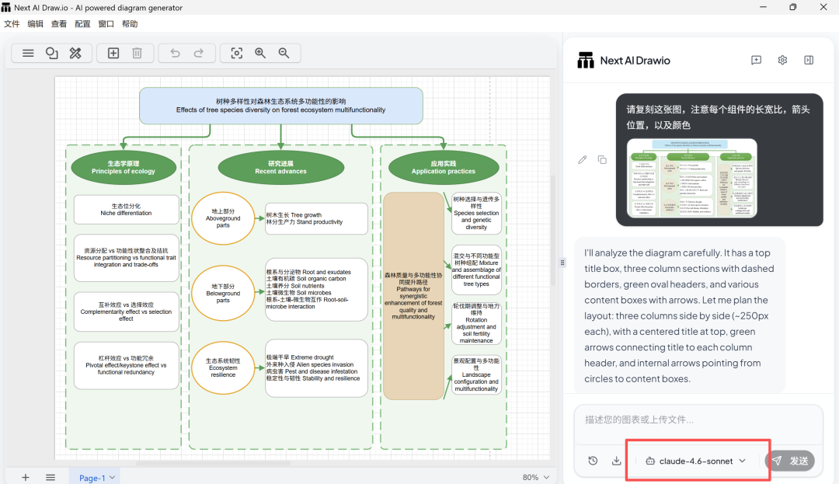Image resolution: width=839 pixels, height=484 pixels.
Task: Open the draw.io hamburger menu in toolbar
Action: (28, 53)
